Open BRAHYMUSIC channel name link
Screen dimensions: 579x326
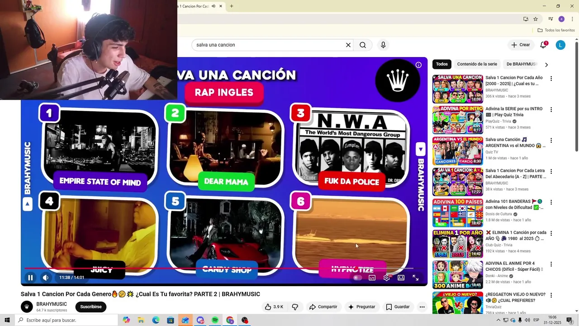point(52,304)
